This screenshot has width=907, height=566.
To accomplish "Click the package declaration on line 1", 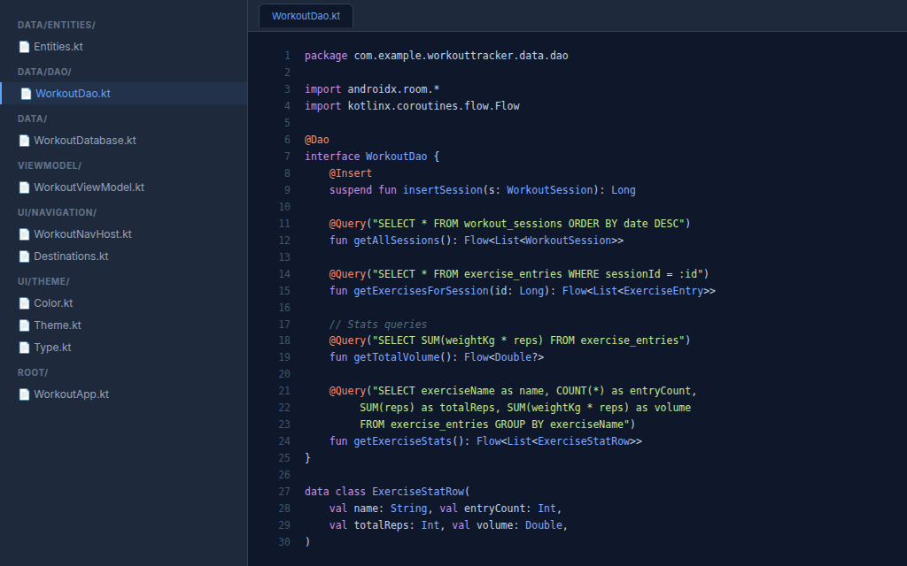I will [x=437, y=56].
